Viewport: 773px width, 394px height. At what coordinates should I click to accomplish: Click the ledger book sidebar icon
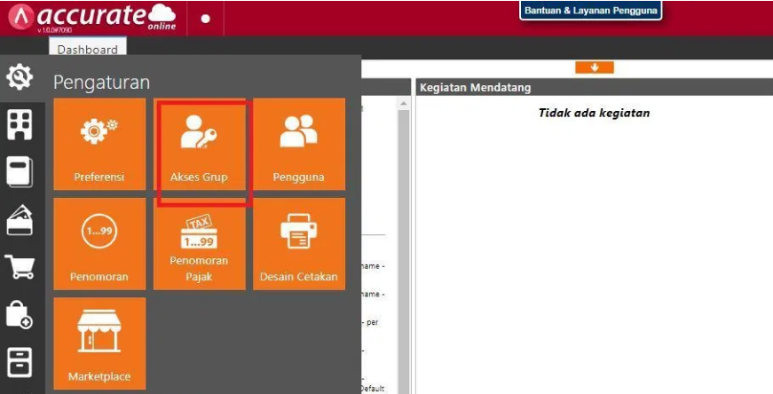click(x=20, y=172)
